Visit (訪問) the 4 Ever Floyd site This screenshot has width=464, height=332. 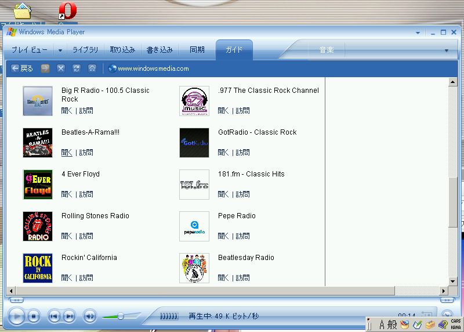pos(86,194)
